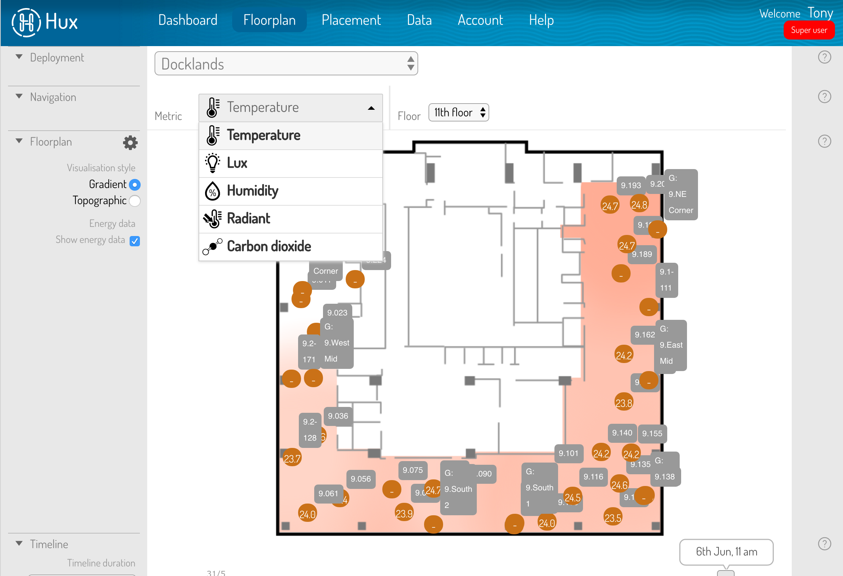
Task: Click the 9.NE Corner group label
Action: (681, 195)
